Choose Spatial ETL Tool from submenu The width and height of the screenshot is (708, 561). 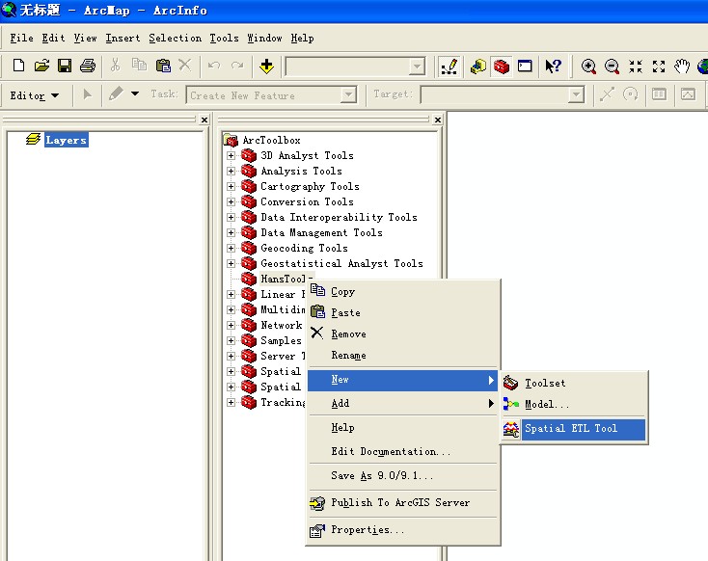(x=574, y=429)
